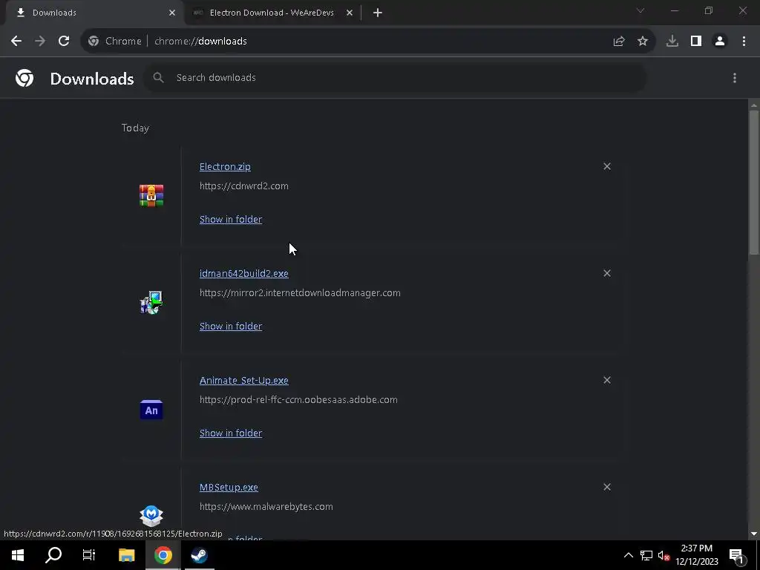Click the Chrome taskbar icon

[163, 555]
